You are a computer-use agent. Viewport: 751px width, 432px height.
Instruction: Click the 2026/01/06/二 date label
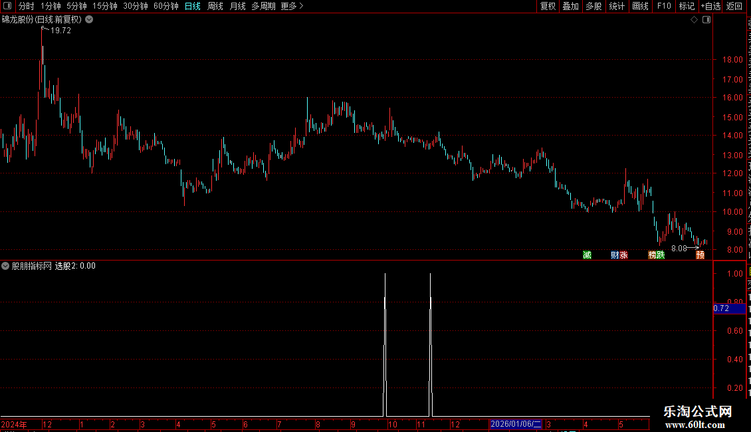click(516, 424)
